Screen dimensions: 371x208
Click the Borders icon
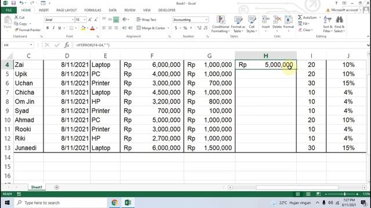click(71, 28)
